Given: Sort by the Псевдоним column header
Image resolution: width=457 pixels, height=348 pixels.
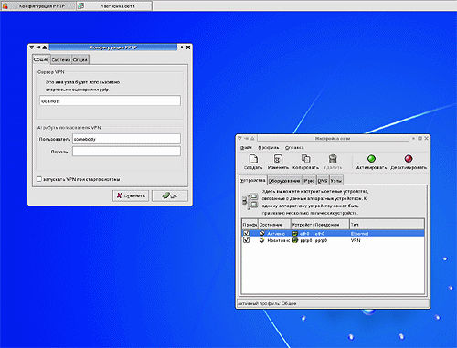Looking at the screenshot, I should pyautogui.click(x=332, y=225).
